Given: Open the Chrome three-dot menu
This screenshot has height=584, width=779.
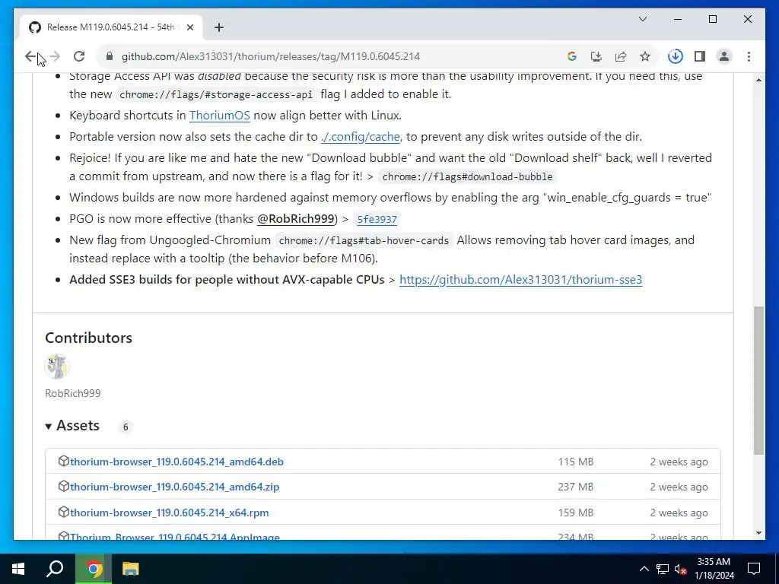Looking at the screenshot, I should [749, 56].
